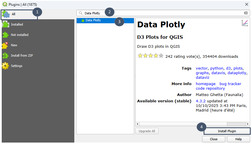Follow the bug tracker link

coord(230,84)
